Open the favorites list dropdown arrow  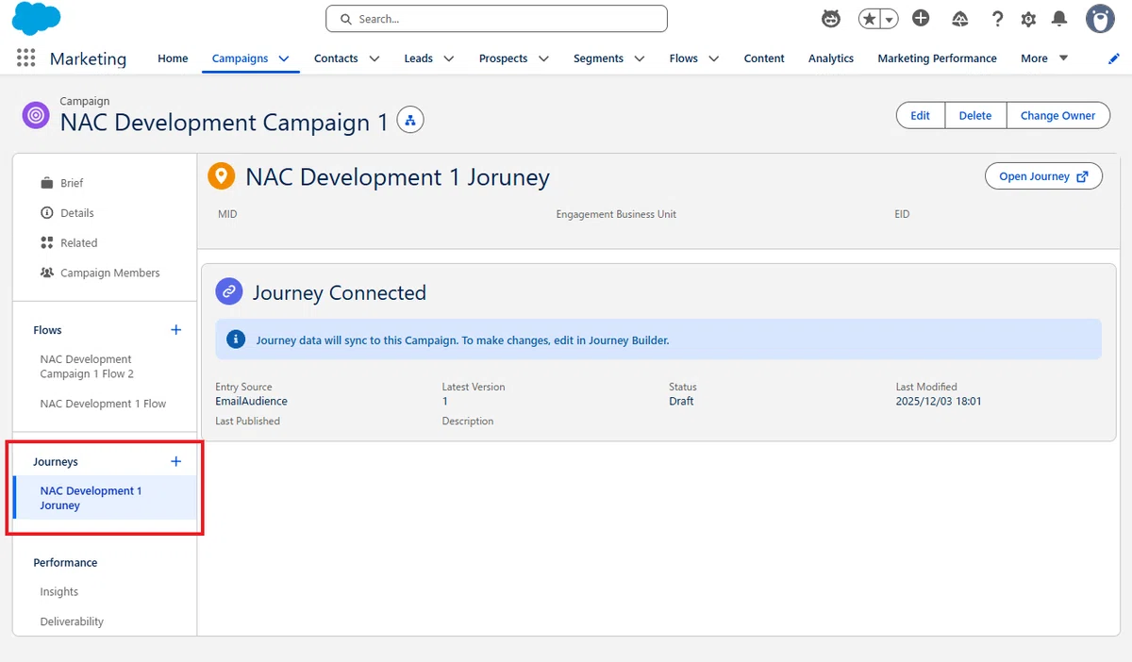click(x=889, y=19)
